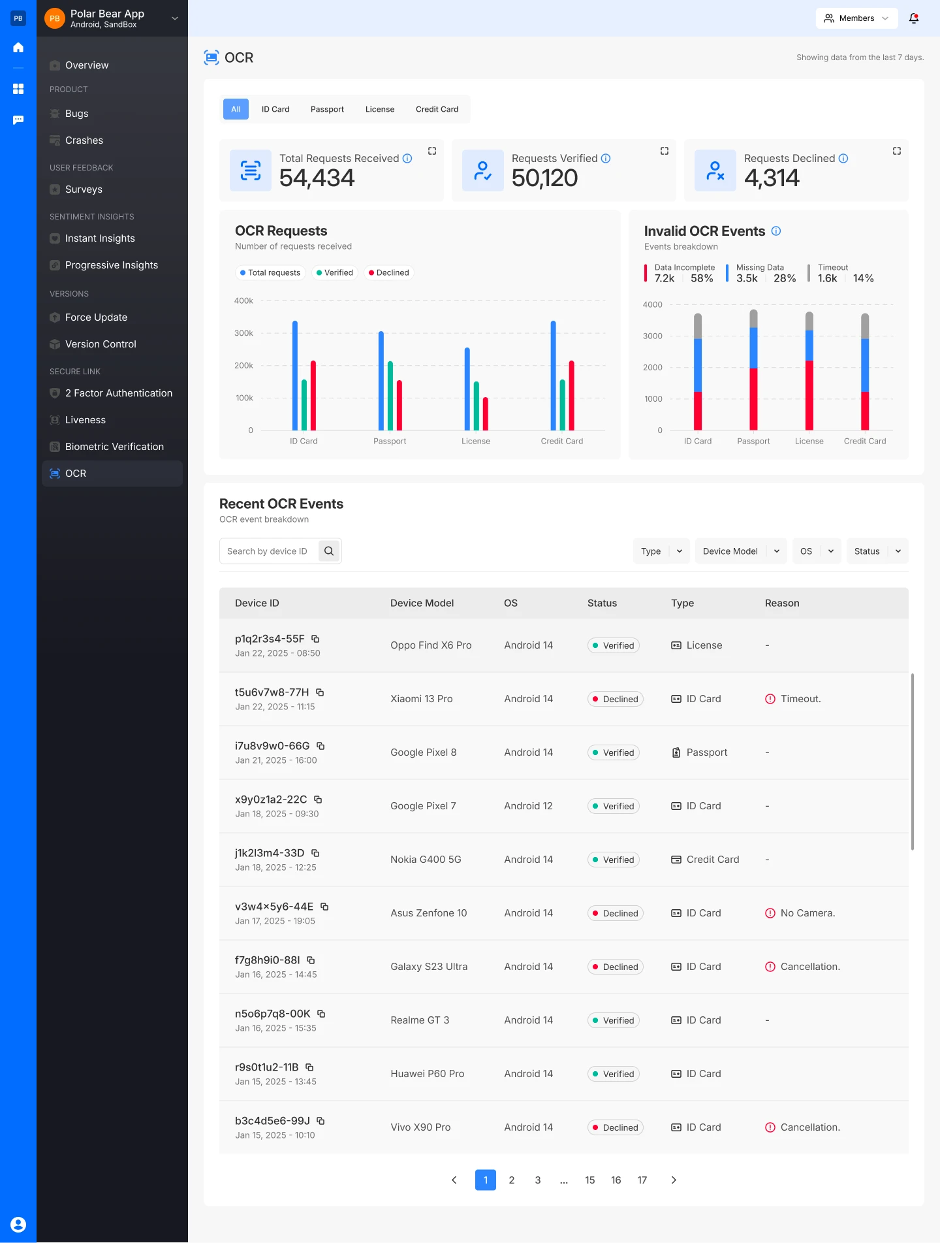
Task: Open Biometric Verification in sidebar
Action: pos(114,447)
